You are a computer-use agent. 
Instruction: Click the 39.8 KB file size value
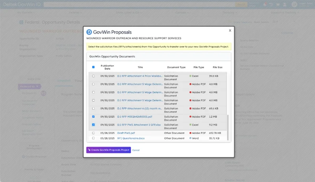pos(213,76)
